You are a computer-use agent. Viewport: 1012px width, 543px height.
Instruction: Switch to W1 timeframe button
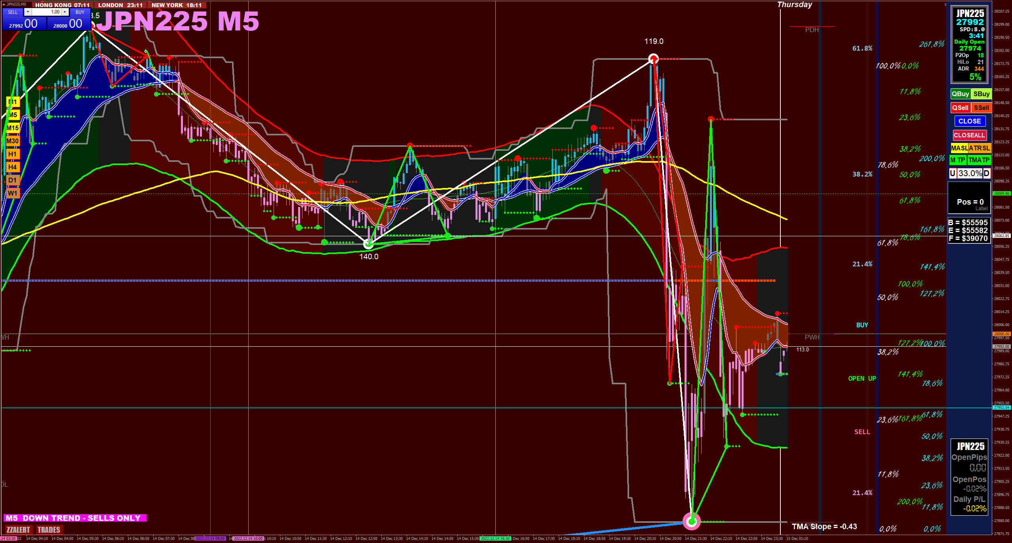tap(13, 193)
